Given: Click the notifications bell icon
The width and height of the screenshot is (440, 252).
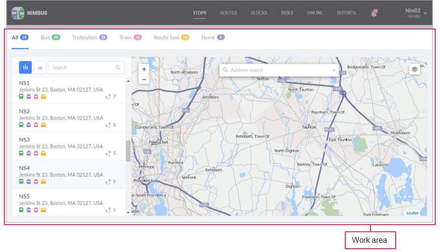Looking at the screenshot, I should (x=374, y=13).
